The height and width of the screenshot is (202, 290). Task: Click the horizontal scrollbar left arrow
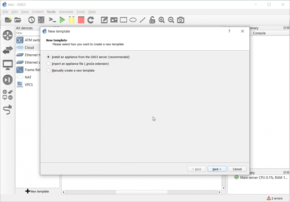coord(63,192)
